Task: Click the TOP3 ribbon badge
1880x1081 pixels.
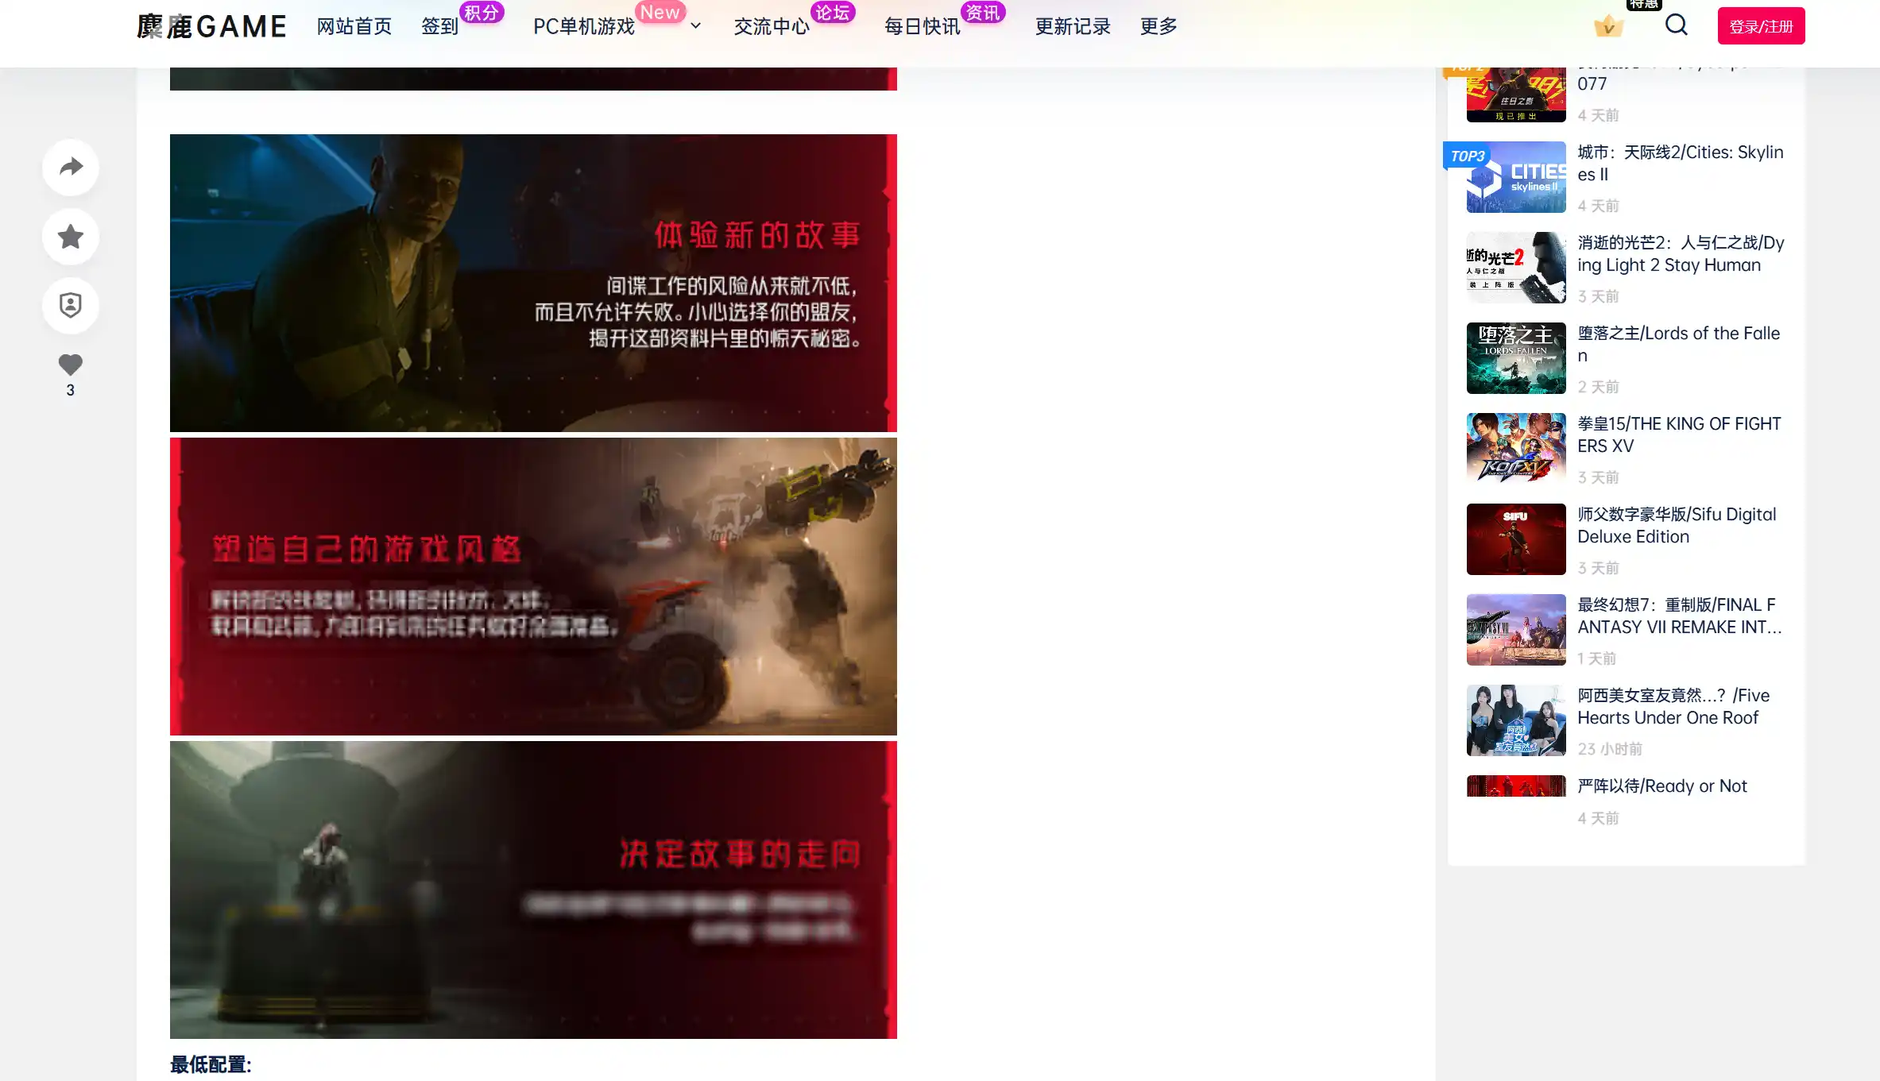Action: (x=1467, y=156)
